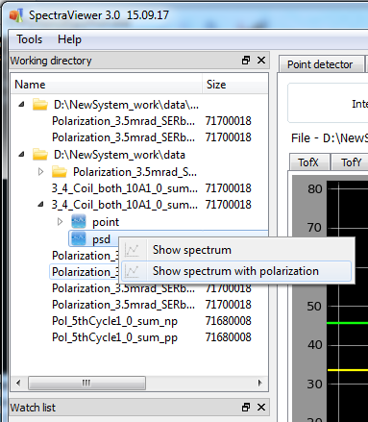Click axis value 50 on the plot
This screenshot has height=422, width=368.
coord(314,306)
